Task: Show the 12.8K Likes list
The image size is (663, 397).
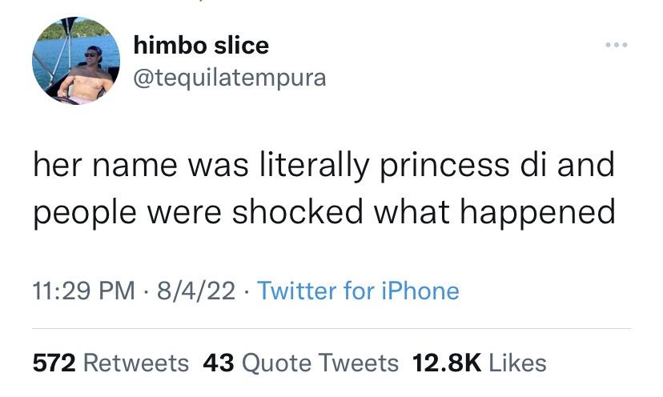Action: pyautogui.click(x=479, y=363)
